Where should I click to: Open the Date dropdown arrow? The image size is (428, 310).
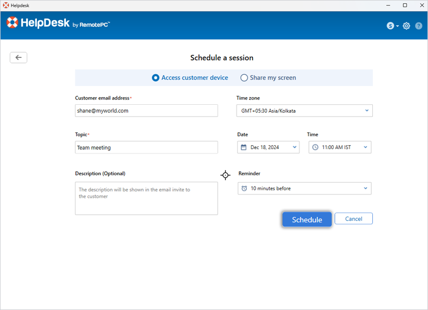coord(294,148)
